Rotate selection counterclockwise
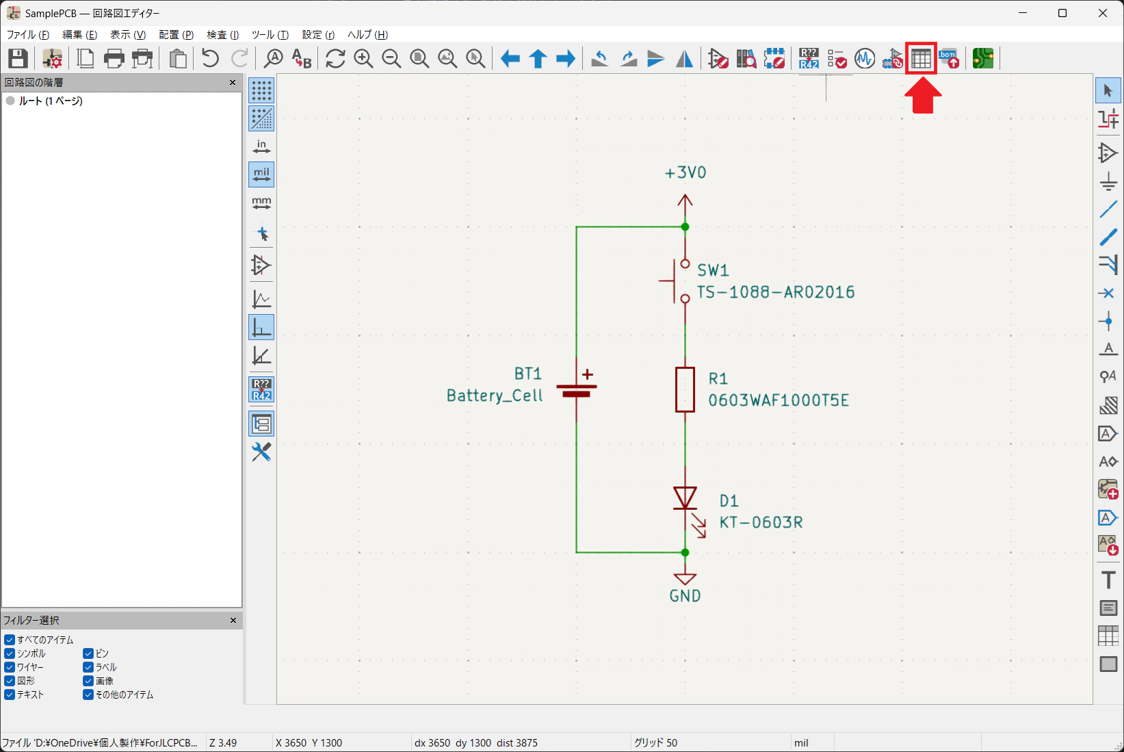Image resolution: width=1124 pixels, height=752 pixels. click(x=600, y=59)
